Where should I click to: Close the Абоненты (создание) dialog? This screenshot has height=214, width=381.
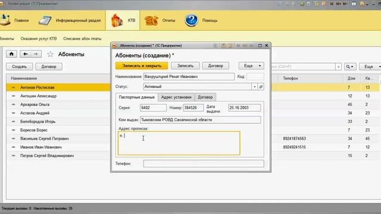click(267, 45)
